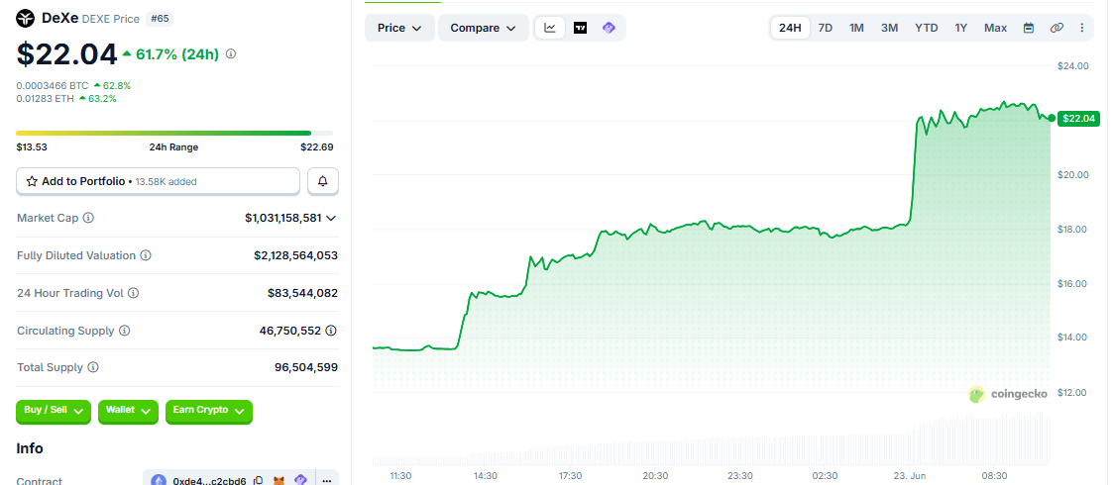Open the Fully Diluted Valuation info icon
This screenshot has width=1113, height=485.
pos(146,255)
